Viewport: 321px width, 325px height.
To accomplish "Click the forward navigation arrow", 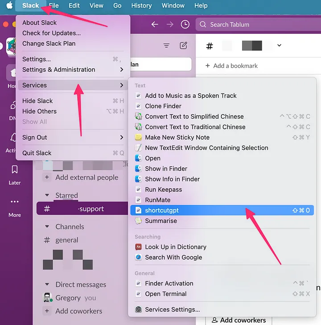I will (x=170, y=25).
